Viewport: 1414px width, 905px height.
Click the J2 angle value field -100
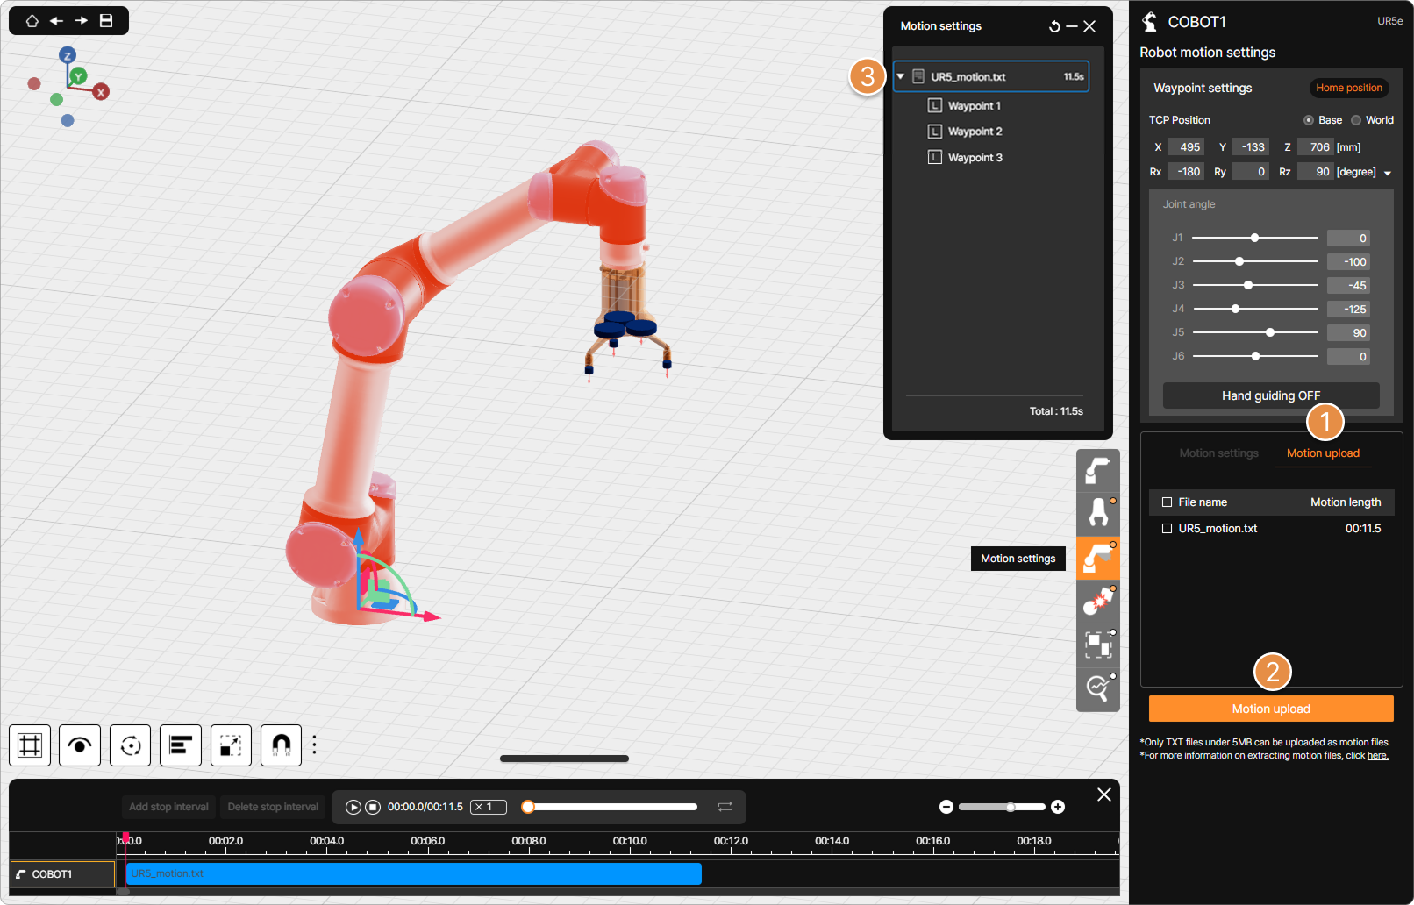click(1348, 261)
